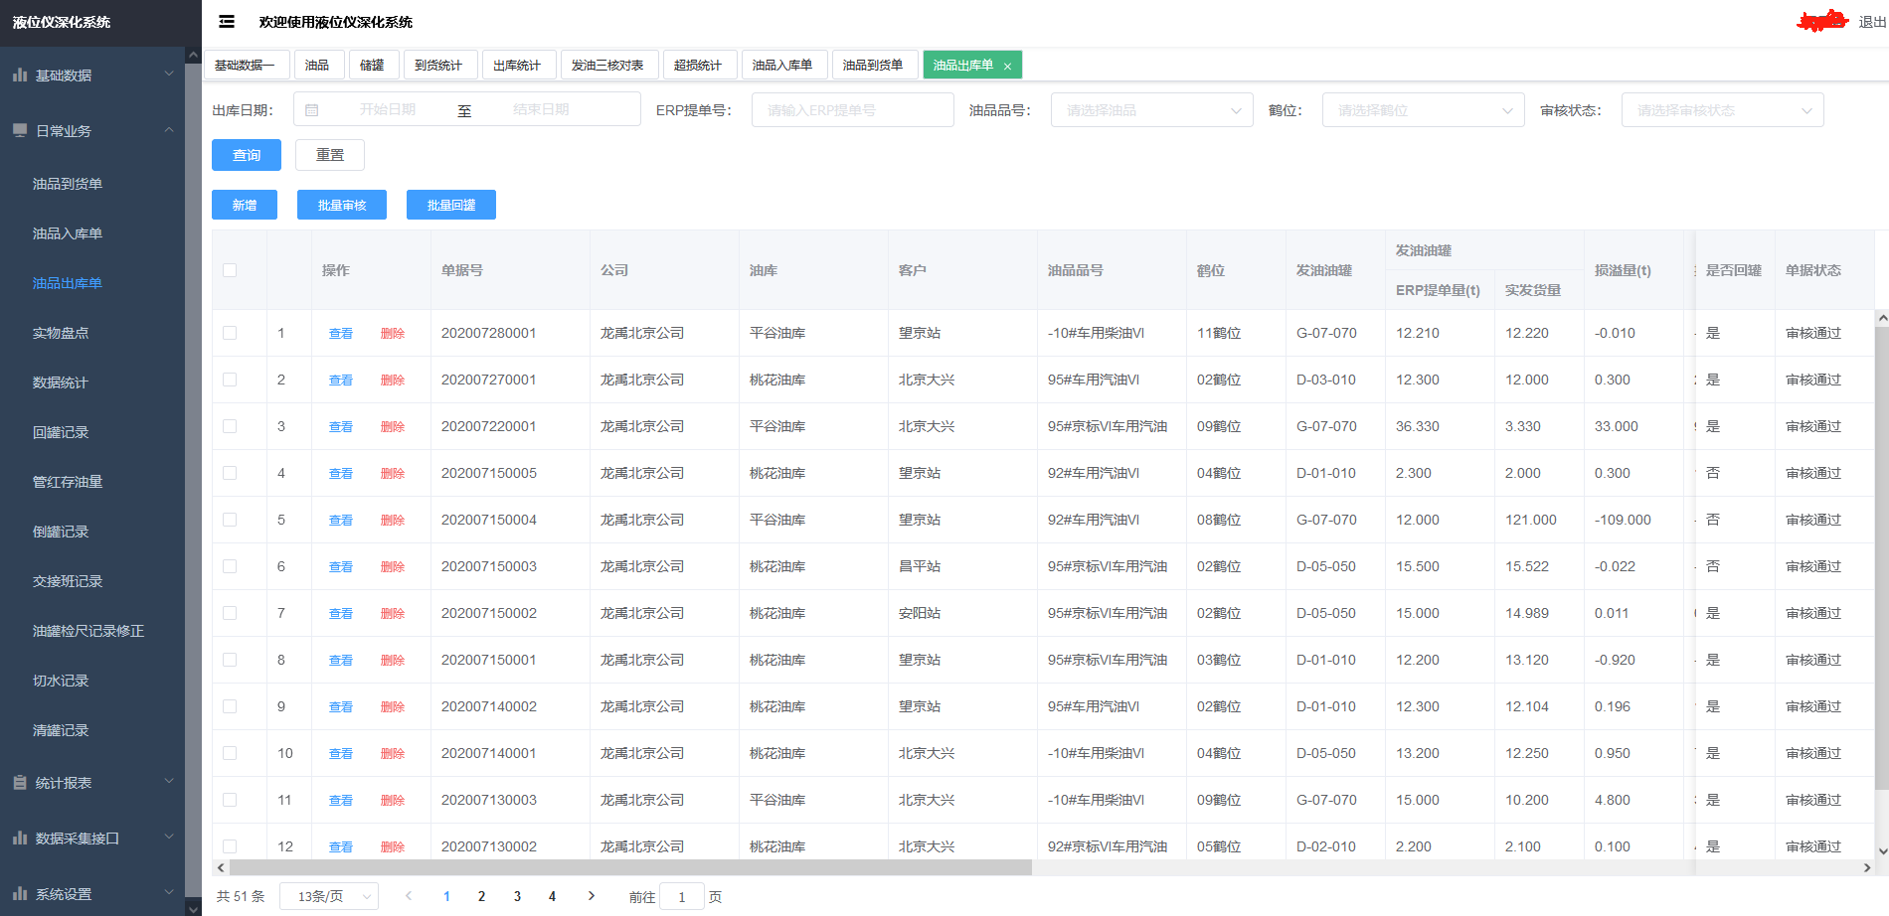Click the calendar icon in date field
Viewport: 1889px width, 916px height.
click(x=312, y=110)
